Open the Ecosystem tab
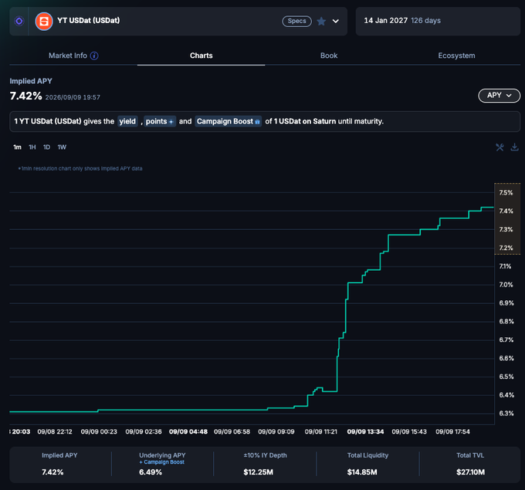 456,56
